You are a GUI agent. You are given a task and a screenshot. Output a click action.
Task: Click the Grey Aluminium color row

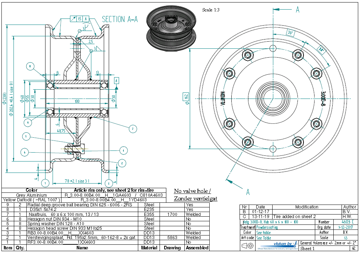[32, 195]
